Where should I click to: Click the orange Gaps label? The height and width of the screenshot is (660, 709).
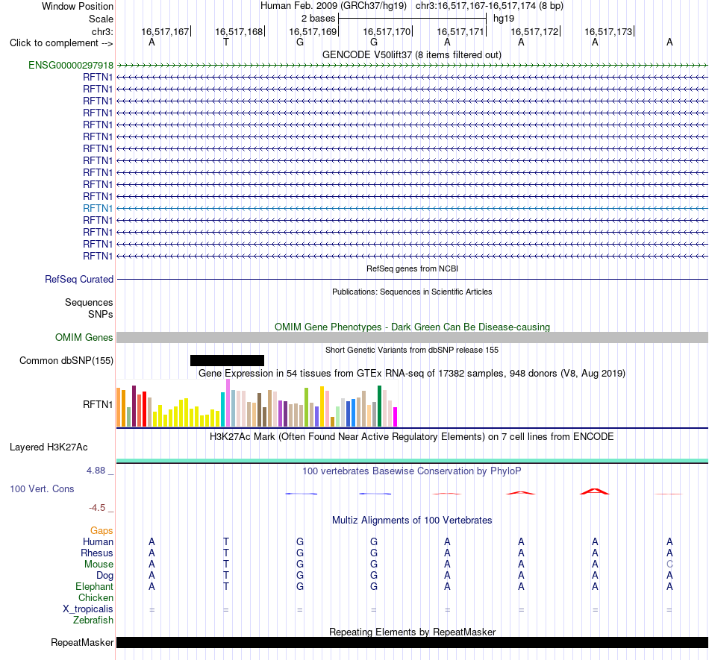tap(101, 530)
